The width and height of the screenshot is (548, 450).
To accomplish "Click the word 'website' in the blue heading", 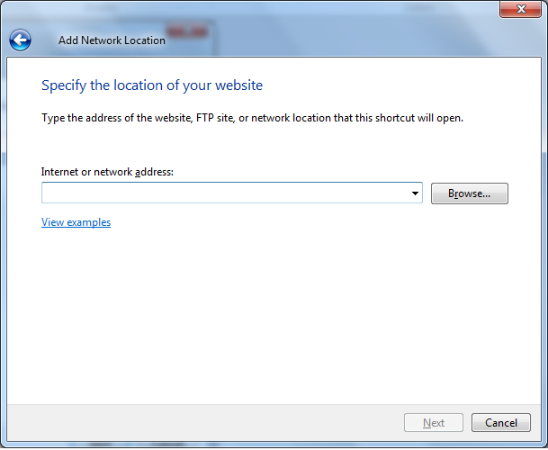I will (239, 85).
